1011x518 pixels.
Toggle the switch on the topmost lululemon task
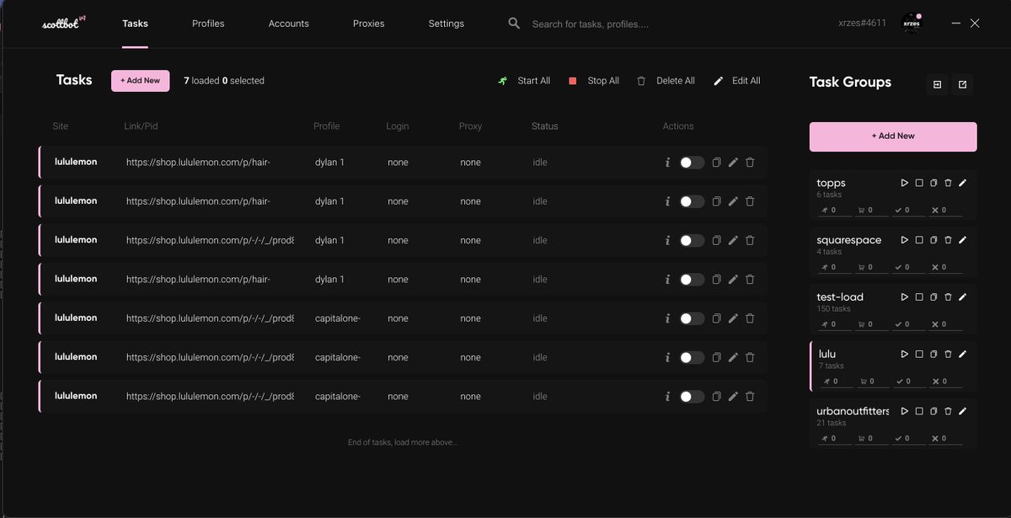point(692,163)
